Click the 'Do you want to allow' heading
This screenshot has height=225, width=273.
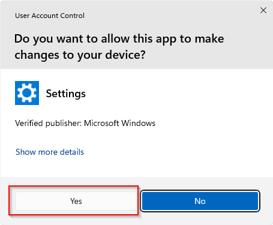tap(119, 47)
